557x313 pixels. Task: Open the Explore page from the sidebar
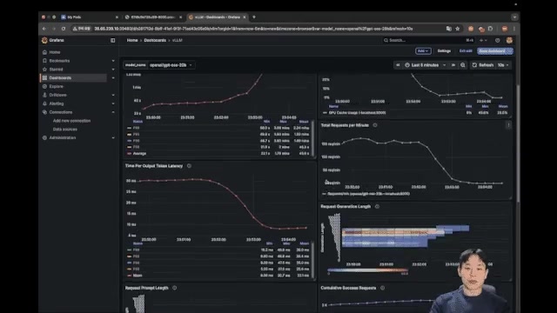pos(56,86)
